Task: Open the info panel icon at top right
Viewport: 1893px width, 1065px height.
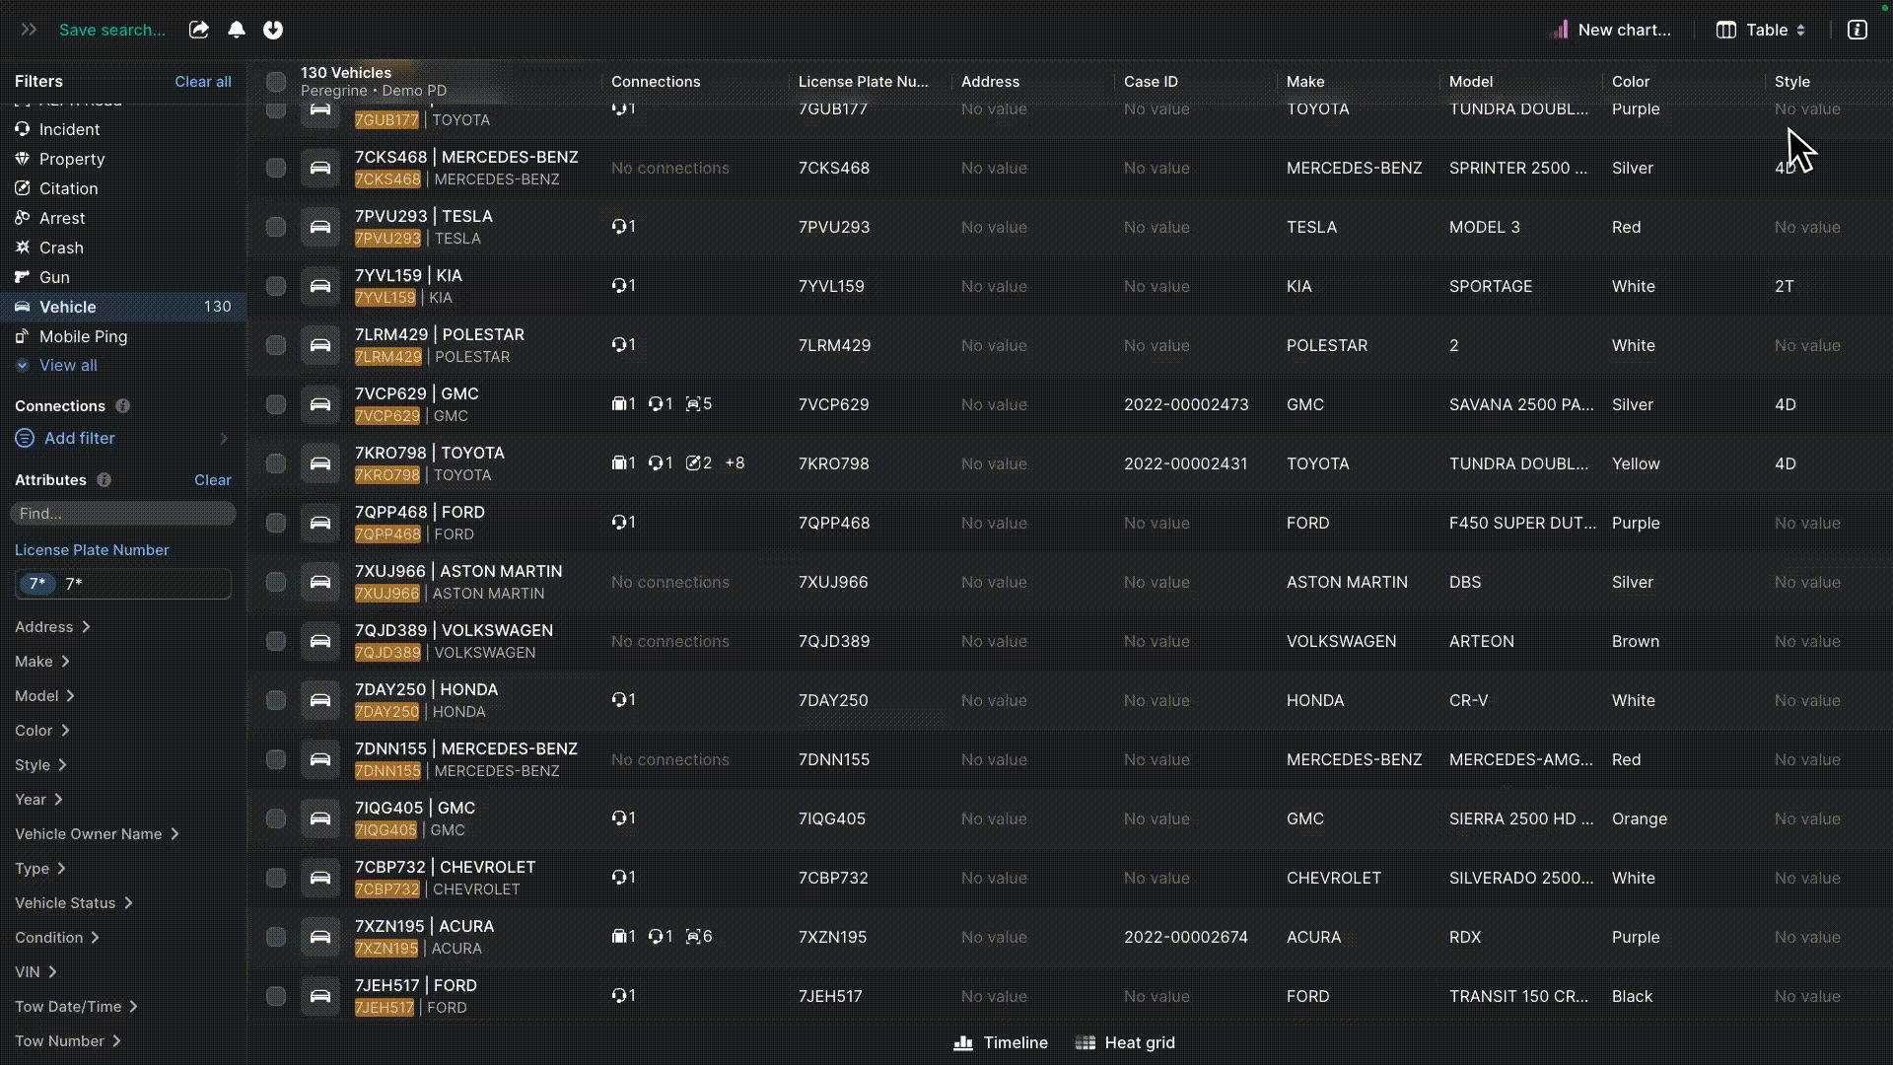Action: [x=1858, y=30]
